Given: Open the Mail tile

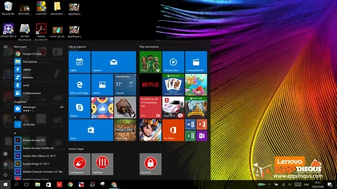Looking at the screenshot, I should pos(114,62).
